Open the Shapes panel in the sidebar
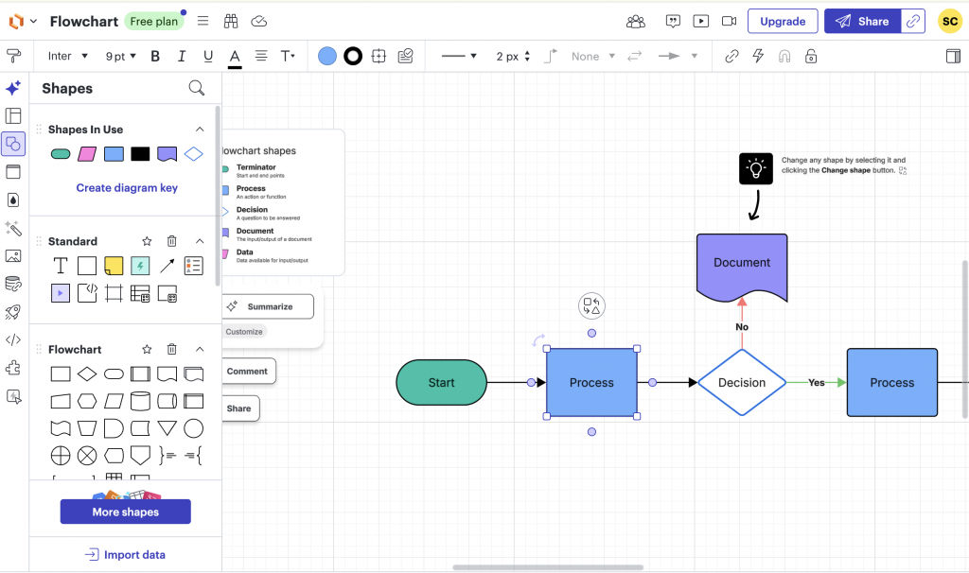969x573 pixels. pos(13,143)
